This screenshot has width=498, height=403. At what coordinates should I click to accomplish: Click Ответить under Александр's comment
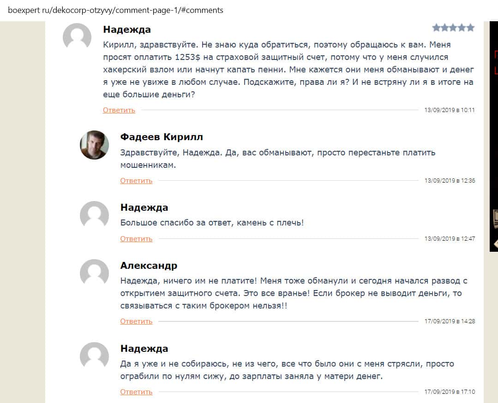136,321
